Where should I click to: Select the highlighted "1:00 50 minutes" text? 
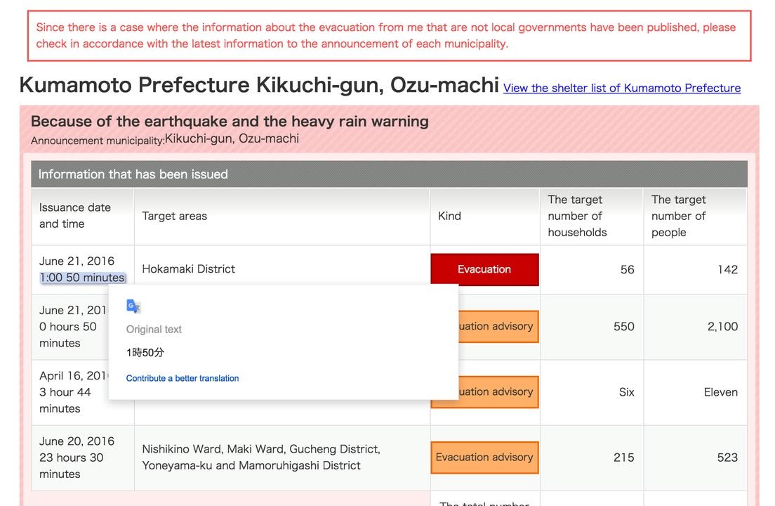pyautogui.click(x=82, y=278)
